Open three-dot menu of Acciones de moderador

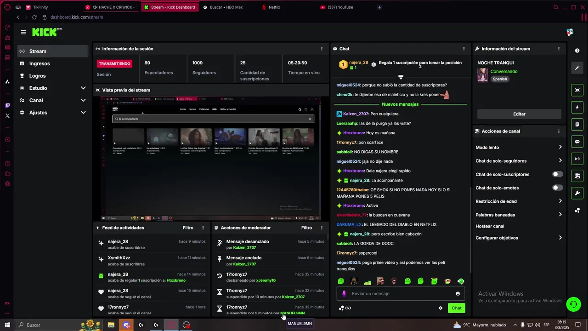pos(322,228)
